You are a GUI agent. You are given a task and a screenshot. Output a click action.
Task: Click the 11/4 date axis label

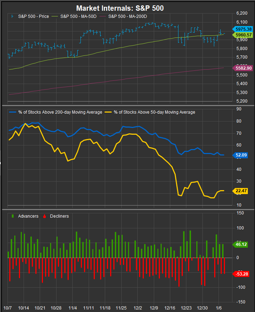tap(73, 308)
